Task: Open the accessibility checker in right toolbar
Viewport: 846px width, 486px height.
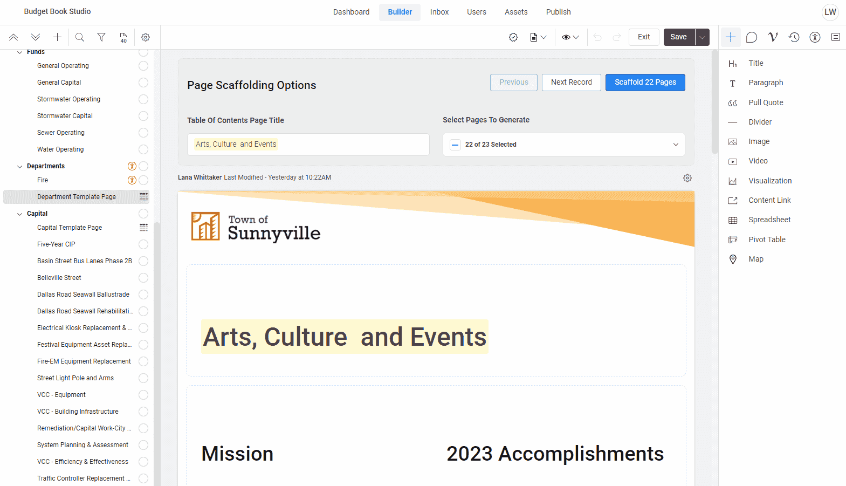Action: 815,37
